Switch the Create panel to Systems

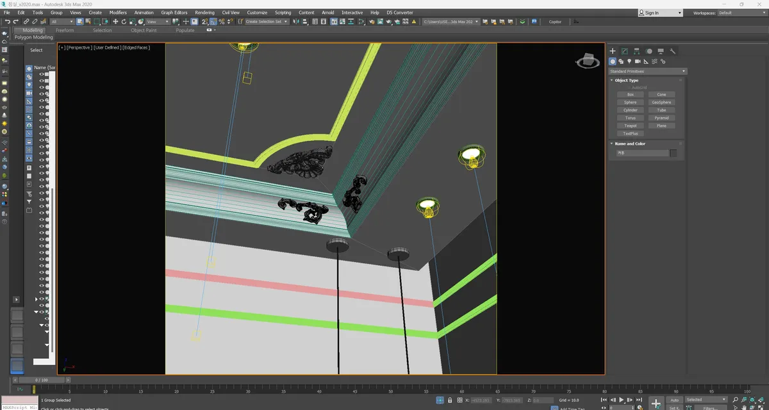click(663, 61)
